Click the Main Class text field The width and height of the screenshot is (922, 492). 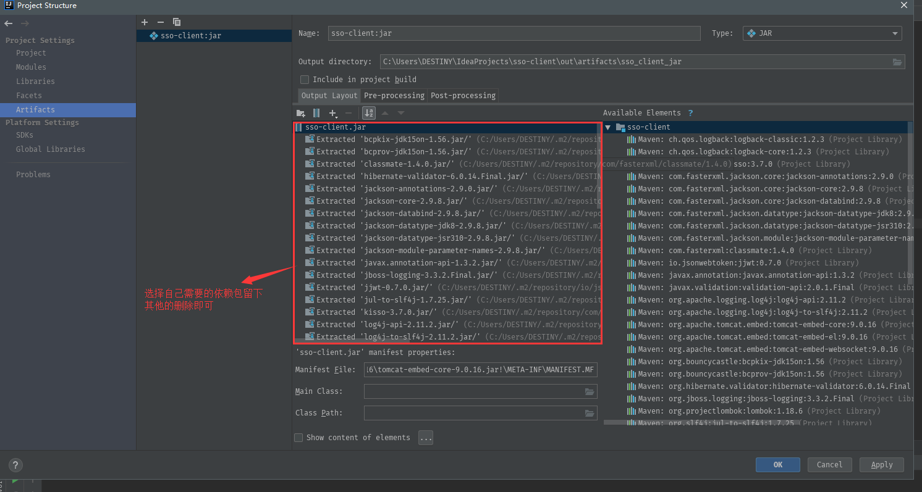tap(474, 391)
